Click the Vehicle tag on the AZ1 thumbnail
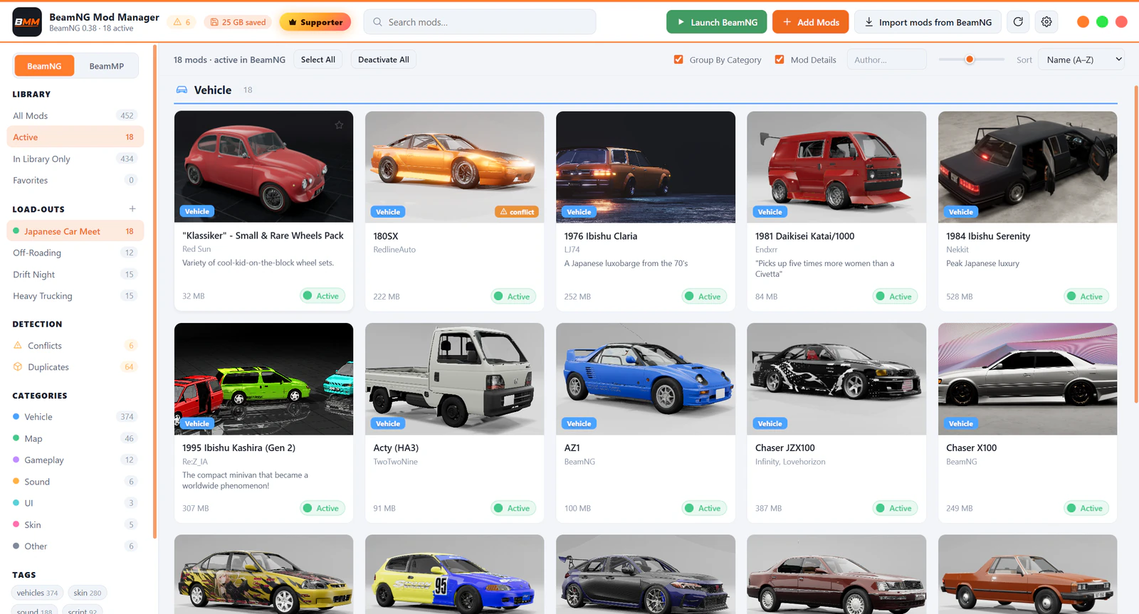Image resolution: width=1139 pixels, height=614 pixels. [x=579, y=424]
